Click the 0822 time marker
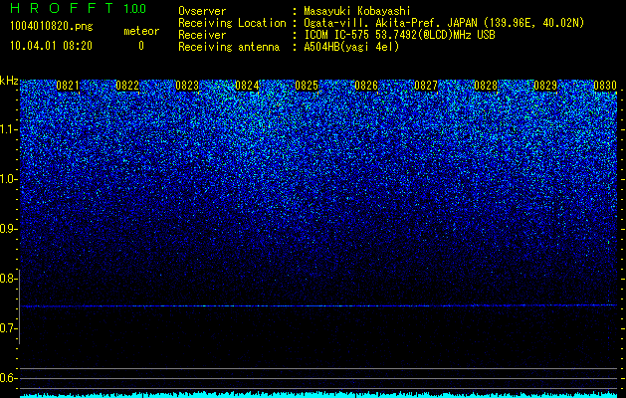 [127, 86]
